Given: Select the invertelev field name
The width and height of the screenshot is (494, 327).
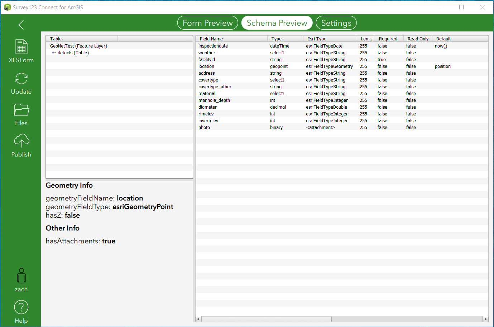Looking at the screenshot, I should pos(208,120).
